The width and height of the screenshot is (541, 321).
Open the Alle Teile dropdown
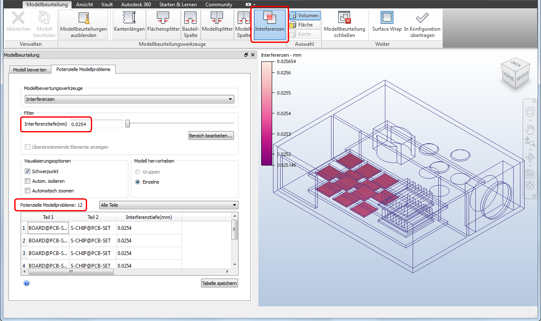tap(169, 205)
